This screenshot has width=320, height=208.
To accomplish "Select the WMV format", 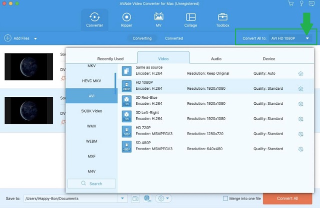I will click(x=91, y=126).
